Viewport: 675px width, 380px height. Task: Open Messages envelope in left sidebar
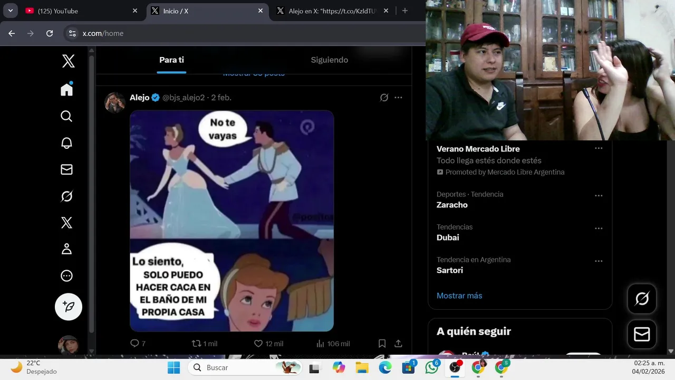[x=66, y=169]
